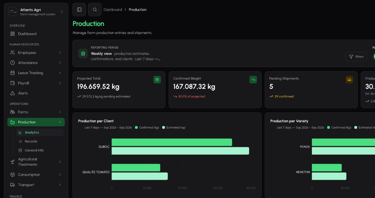375x198 pixels.
Task: Click the '85.0% of projected' text
Action: pos(192,96)
